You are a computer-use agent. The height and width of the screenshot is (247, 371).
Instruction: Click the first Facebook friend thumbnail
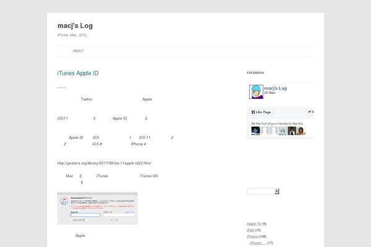[x=255, y=131]
